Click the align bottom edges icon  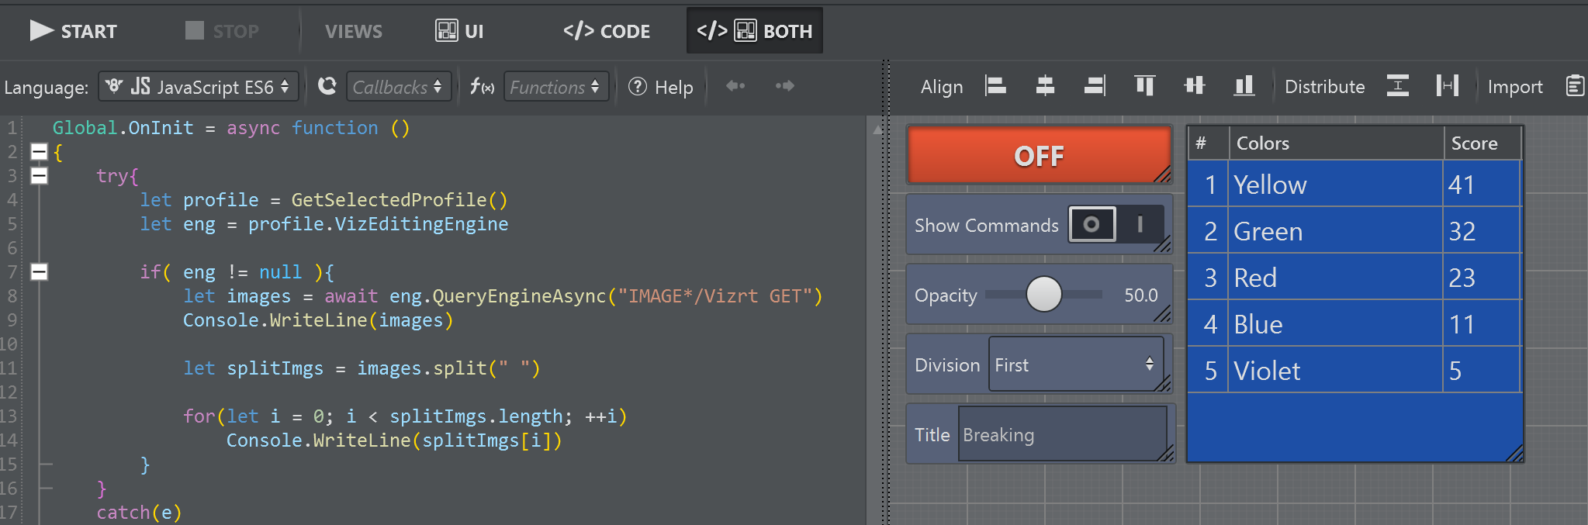tap(1244, 86)
